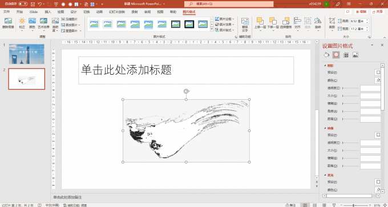
Task: Open the Reset Picture (重置图片) dropdown arrow
Action: (x=80, y=31)
